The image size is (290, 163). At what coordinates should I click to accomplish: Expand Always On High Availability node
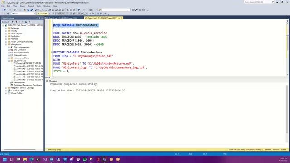pyautogui.click(x=6, y=42)
